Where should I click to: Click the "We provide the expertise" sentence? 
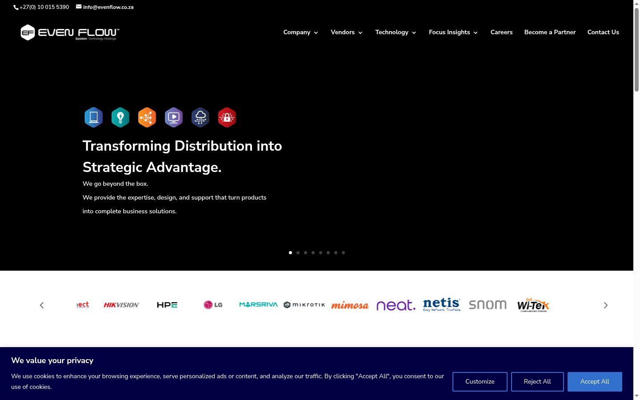pos(175,197)
